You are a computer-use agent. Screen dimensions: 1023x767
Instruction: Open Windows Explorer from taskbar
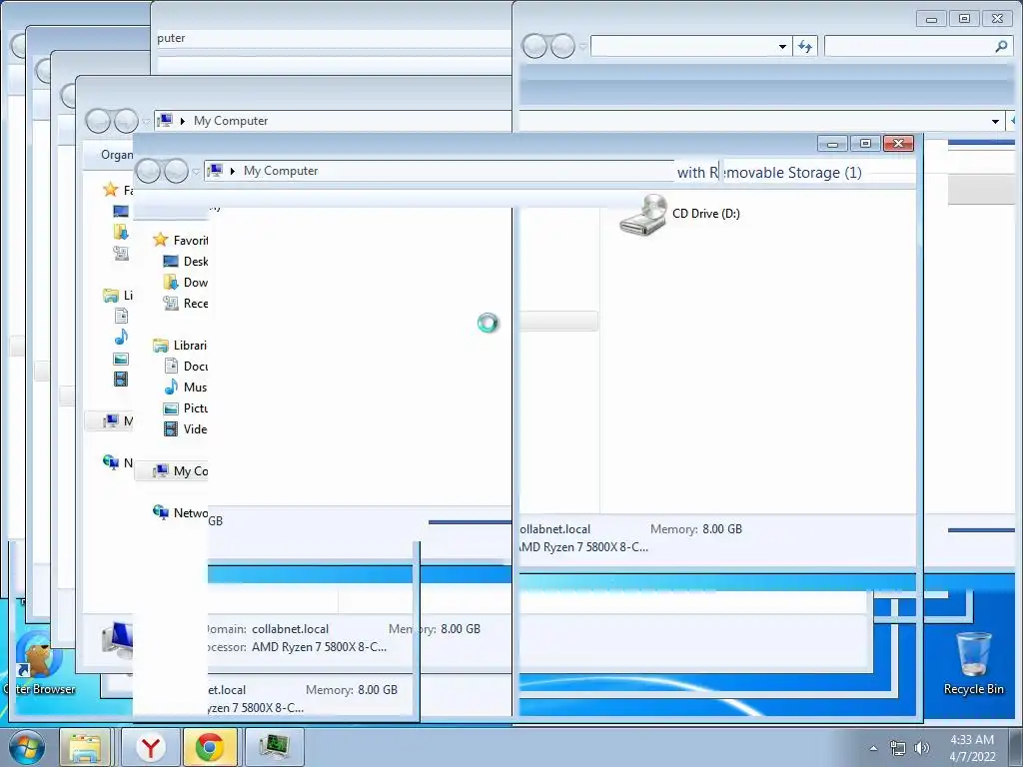tap(85, 747)
